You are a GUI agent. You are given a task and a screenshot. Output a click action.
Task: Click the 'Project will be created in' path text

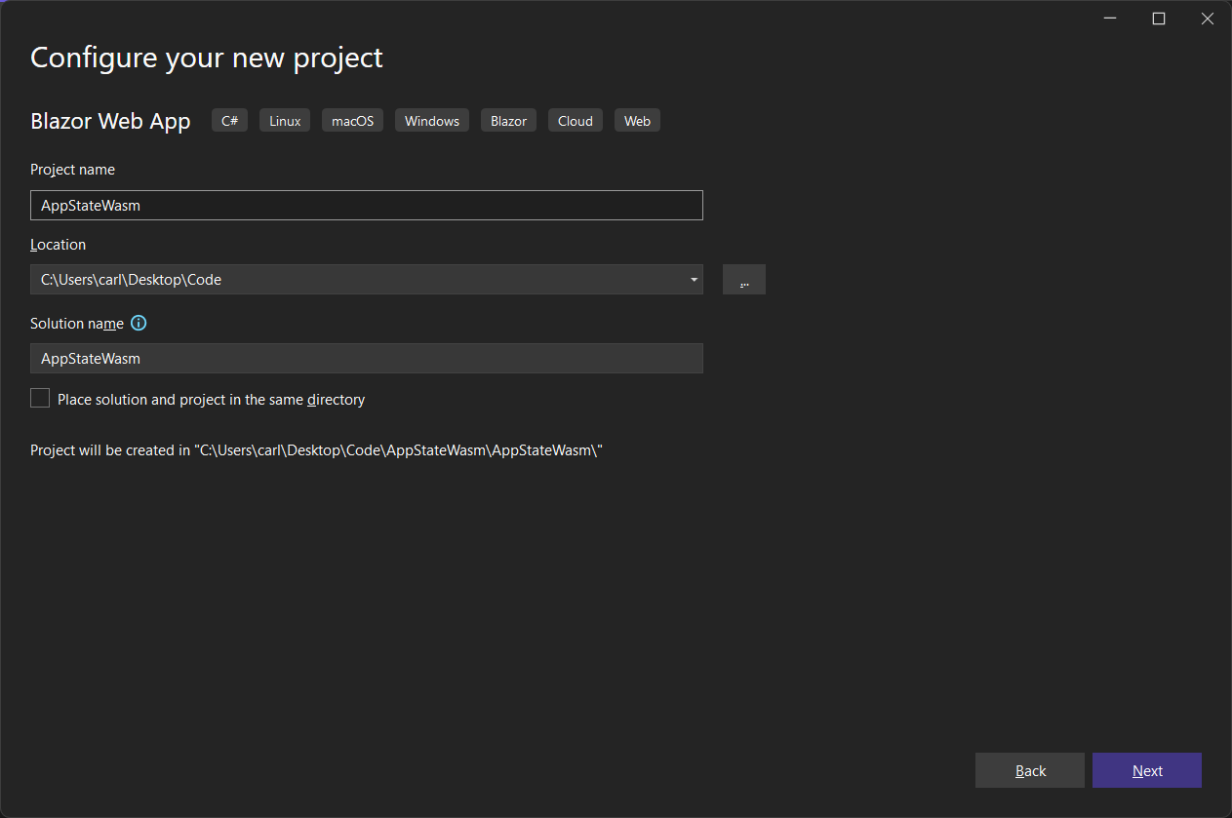tap(317, 450)
